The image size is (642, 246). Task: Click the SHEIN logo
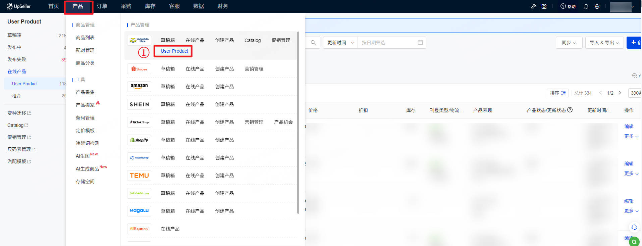(x=139, y=104)
